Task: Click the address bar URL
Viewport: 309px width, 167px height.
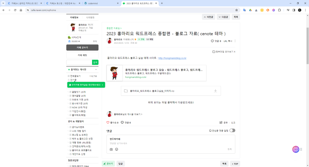Action: 44,10
